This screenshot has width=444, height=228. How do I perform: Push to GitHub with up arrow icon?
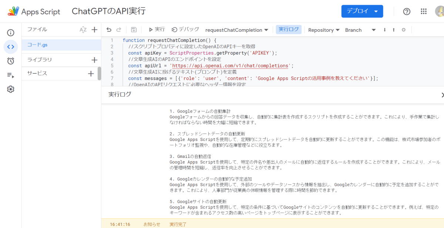point(394,30)
